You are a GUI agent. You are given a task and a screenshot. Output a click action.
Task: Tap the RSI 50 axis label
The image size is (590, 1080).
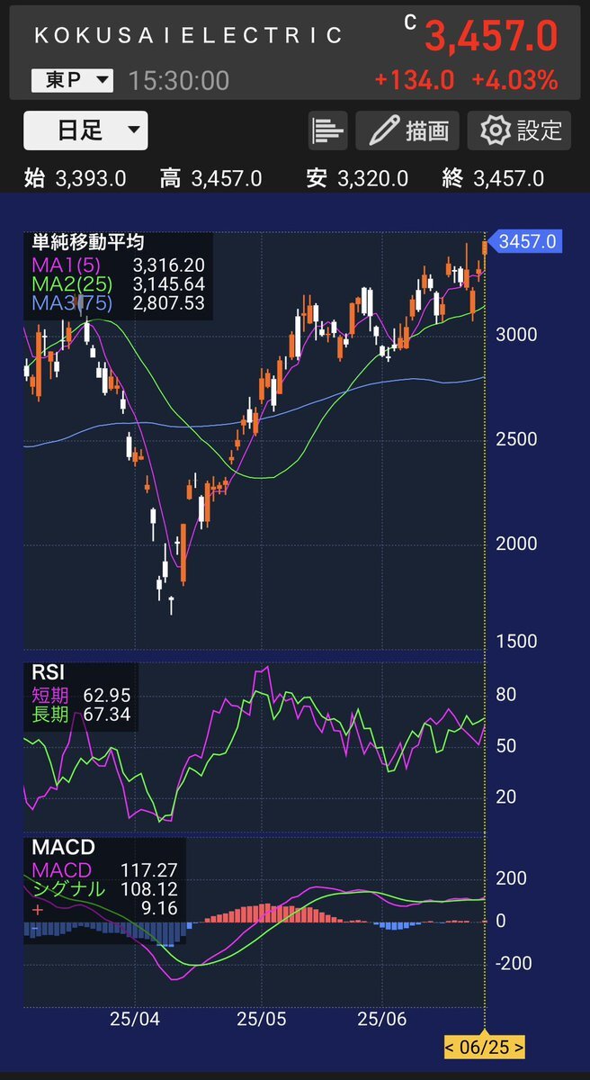pos(505,746)
